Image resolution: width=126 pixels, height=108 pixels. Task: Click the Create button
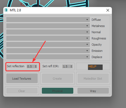[x=58, y=78]
